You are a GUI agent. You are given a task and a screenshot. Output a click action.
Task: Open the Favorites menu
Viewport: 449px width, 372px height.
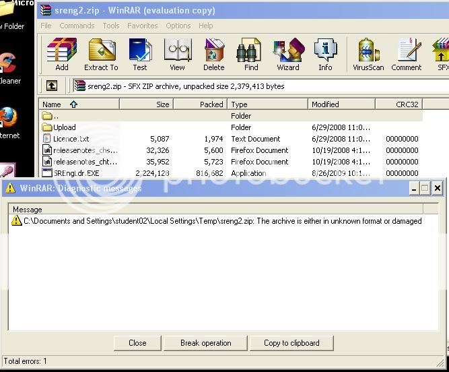(x=142, y=26)
